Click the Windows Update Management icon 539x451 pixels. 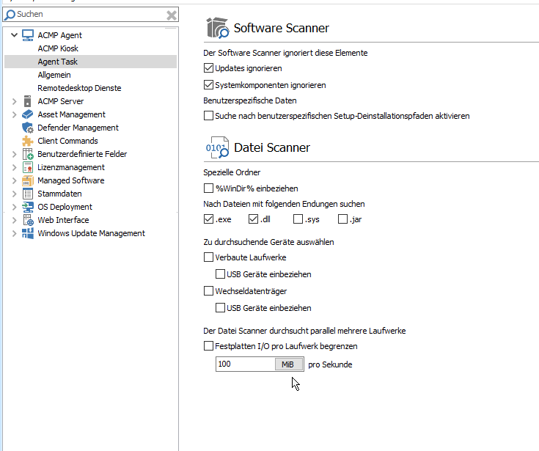point(28,233)
